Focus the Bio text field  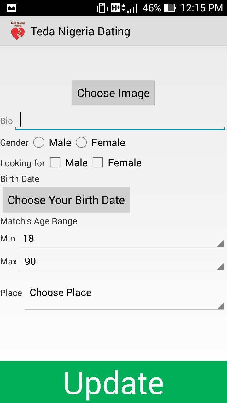[120, 121]
